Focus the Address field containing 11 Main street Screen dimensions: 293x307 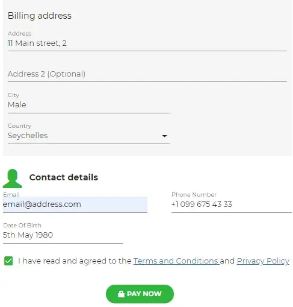[x=147, y=43]
